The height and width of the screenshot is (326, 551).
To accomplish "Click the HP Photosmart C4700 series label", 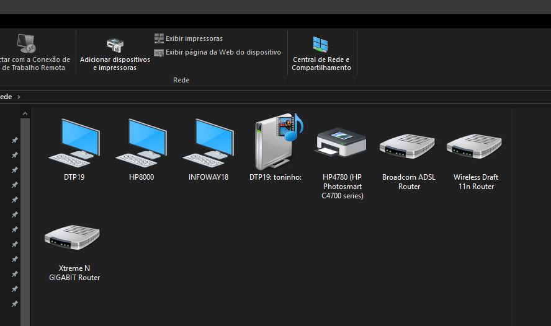I will [x=343, y=187].
